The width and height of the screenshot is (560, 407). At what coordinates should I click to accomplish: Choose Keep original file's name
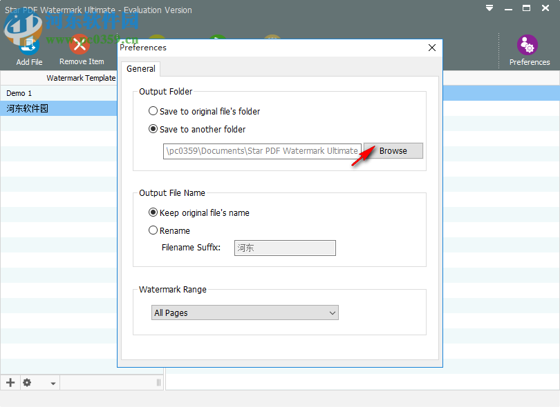153,212
